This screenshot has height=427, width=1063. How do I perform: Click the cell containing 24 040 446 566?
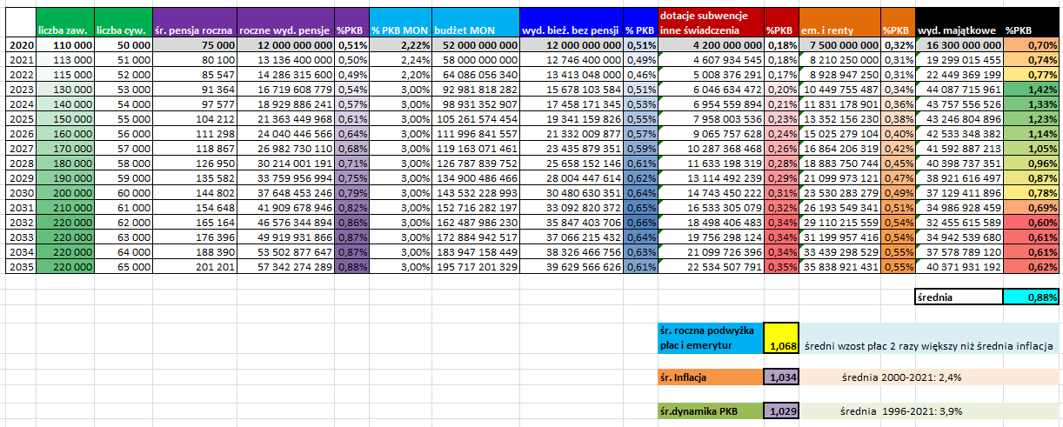(284, 133)
